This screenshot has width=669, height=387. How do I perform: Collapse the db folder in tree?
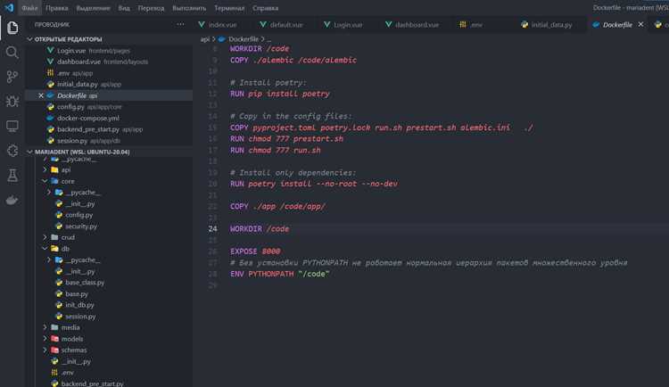(x=45, y=248)
